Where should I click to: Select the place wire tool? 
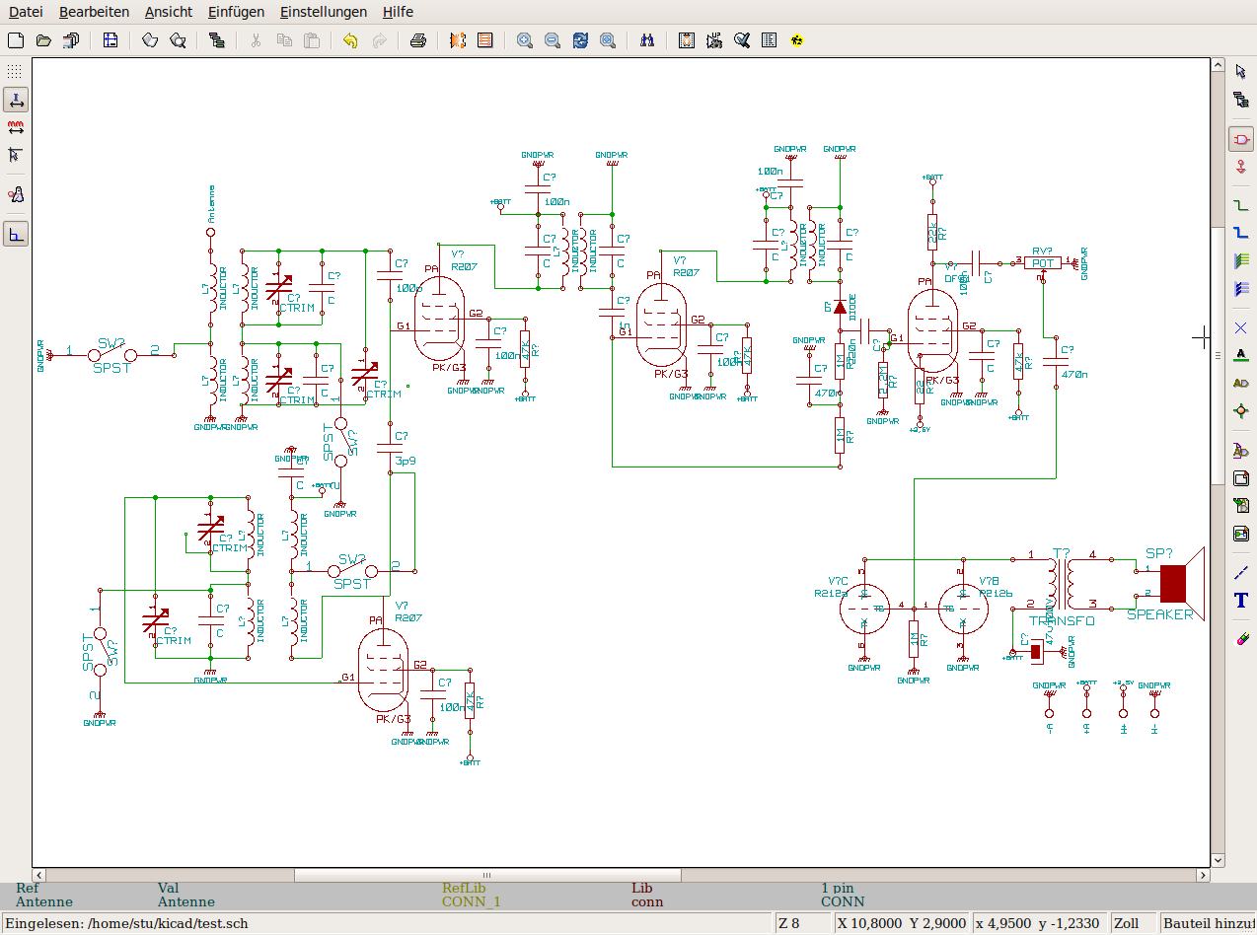click(1241, 205)
